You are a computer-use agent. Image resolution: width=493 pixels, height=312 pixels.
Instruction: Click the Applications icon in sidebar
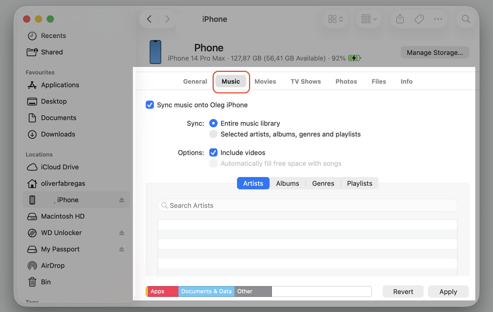point(32,85)
